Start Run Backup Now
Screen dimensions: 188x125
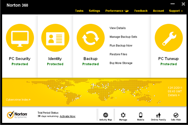pyautogui.click(x=121, y=46)
